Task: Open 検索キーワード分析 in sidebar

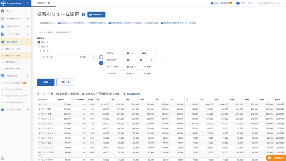Action: click(13, 49)
